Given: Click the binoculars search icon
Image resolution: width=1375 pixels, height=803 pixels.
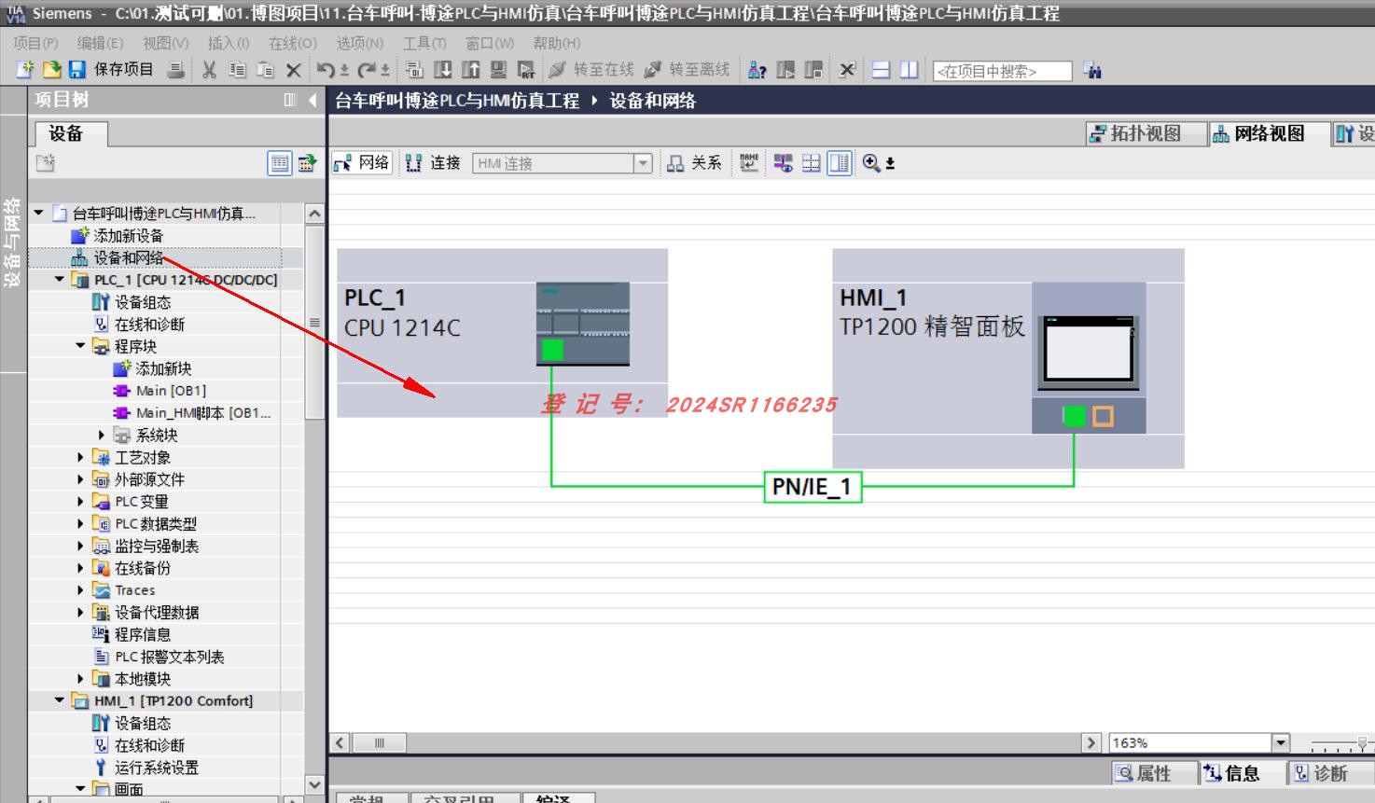Looking at the screenshot, I should tap(1091, 70).
